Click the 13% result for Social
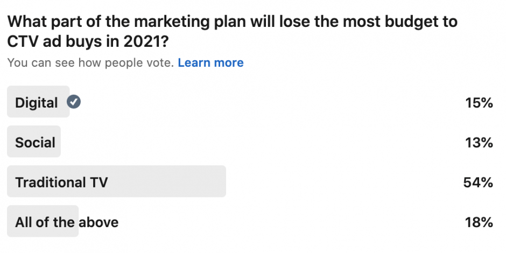Screen dimensions: 506x253 479,143
